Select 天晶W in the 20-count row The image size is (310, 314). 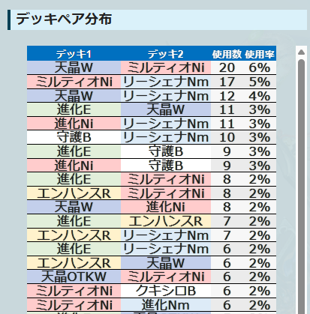tap(74, 67)
